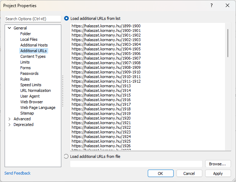Open the Additional Hosts page
Viewport: 236px width, 182px height.
pos(34,45)
